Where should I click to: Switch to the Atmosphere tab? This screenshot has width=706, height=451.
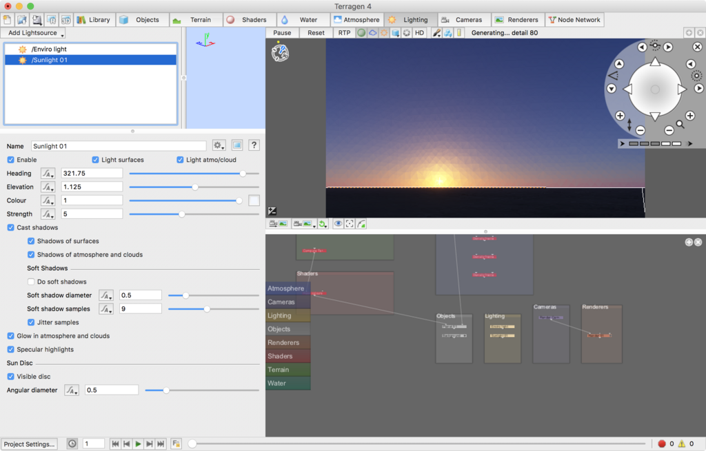point(356,20)
